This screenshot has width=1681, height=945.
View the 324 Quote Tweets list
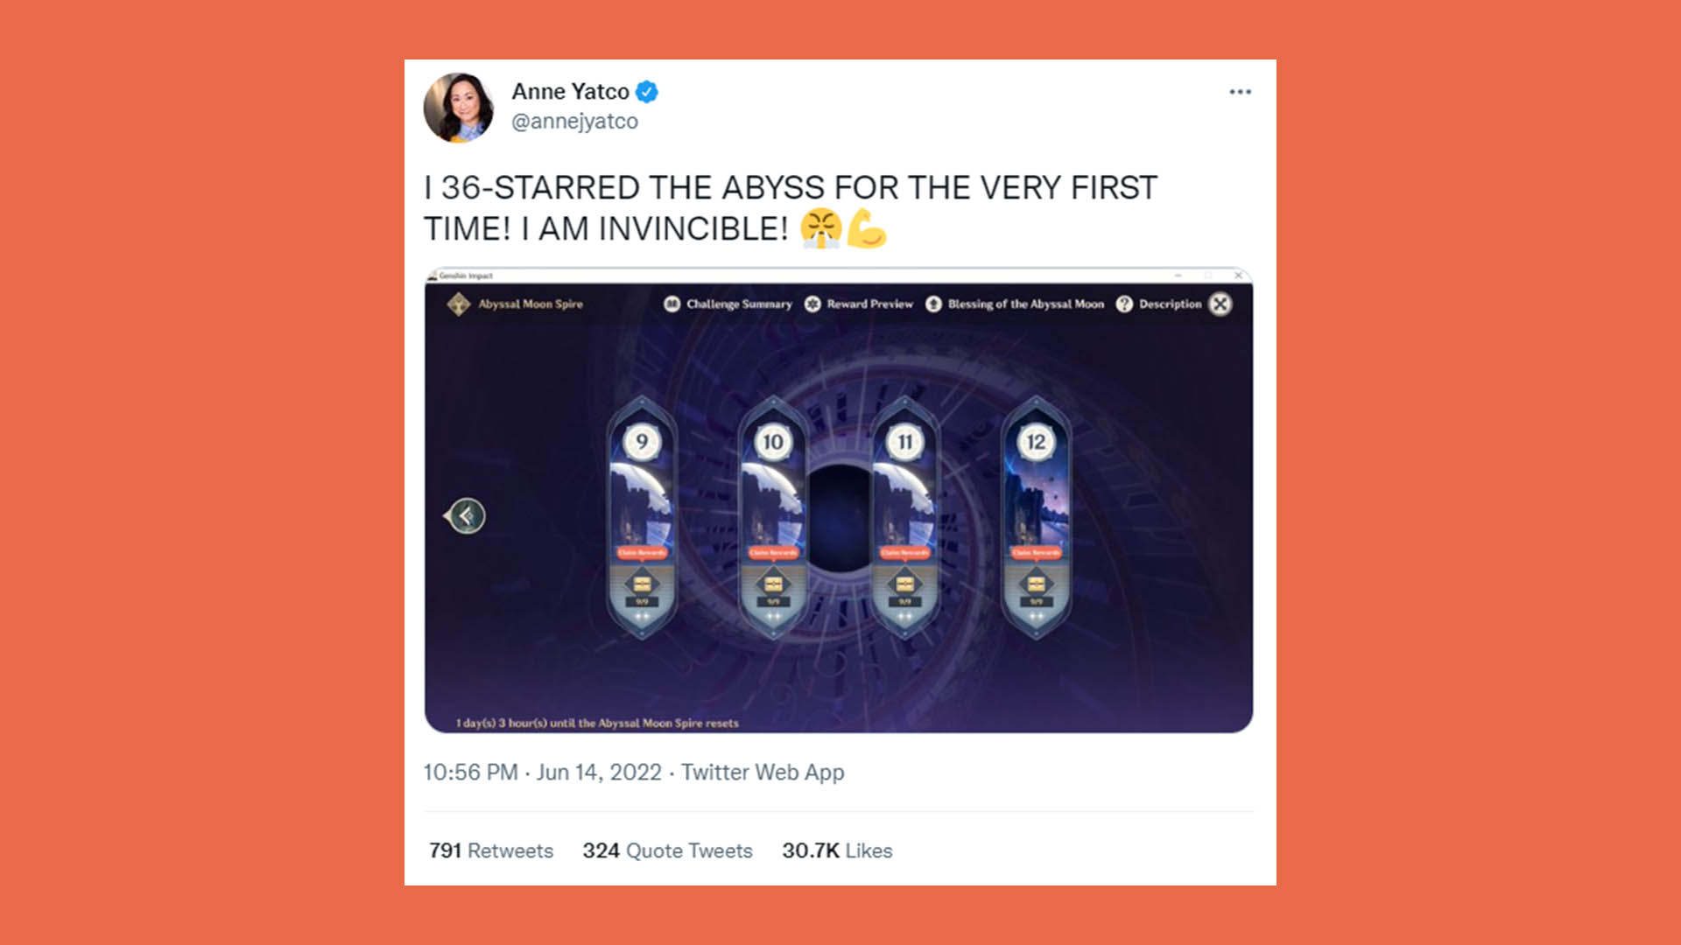tap(668, 850)
